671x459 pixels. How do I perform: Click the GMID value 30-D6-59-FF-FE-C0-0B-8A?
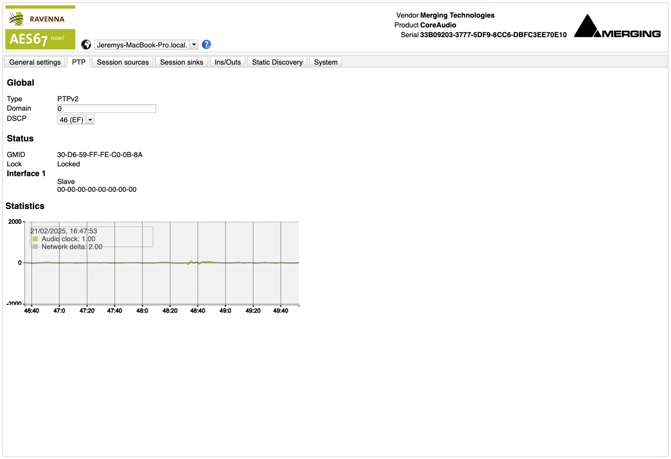click(x=100, y=155)
